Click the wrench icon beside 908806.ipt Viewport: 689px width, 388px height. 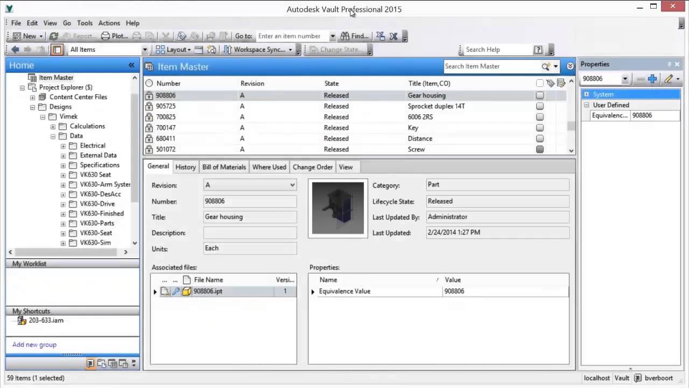click(176, 291)
